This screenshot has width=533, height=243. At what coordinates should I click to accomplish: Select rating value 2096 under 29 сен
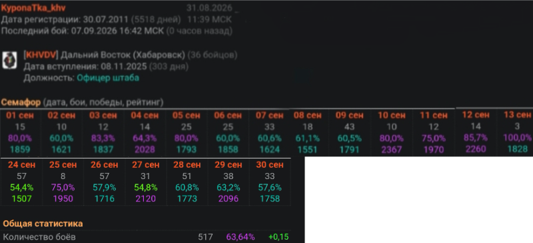pos(229,198)
